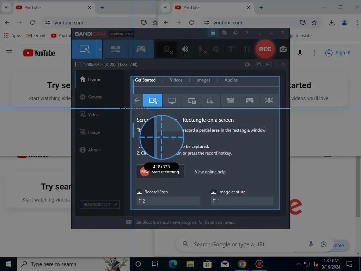The width and height of the screenshot is (361, 271).
Task: Start recording with the red REC button
Action: [x=265, y=49]
